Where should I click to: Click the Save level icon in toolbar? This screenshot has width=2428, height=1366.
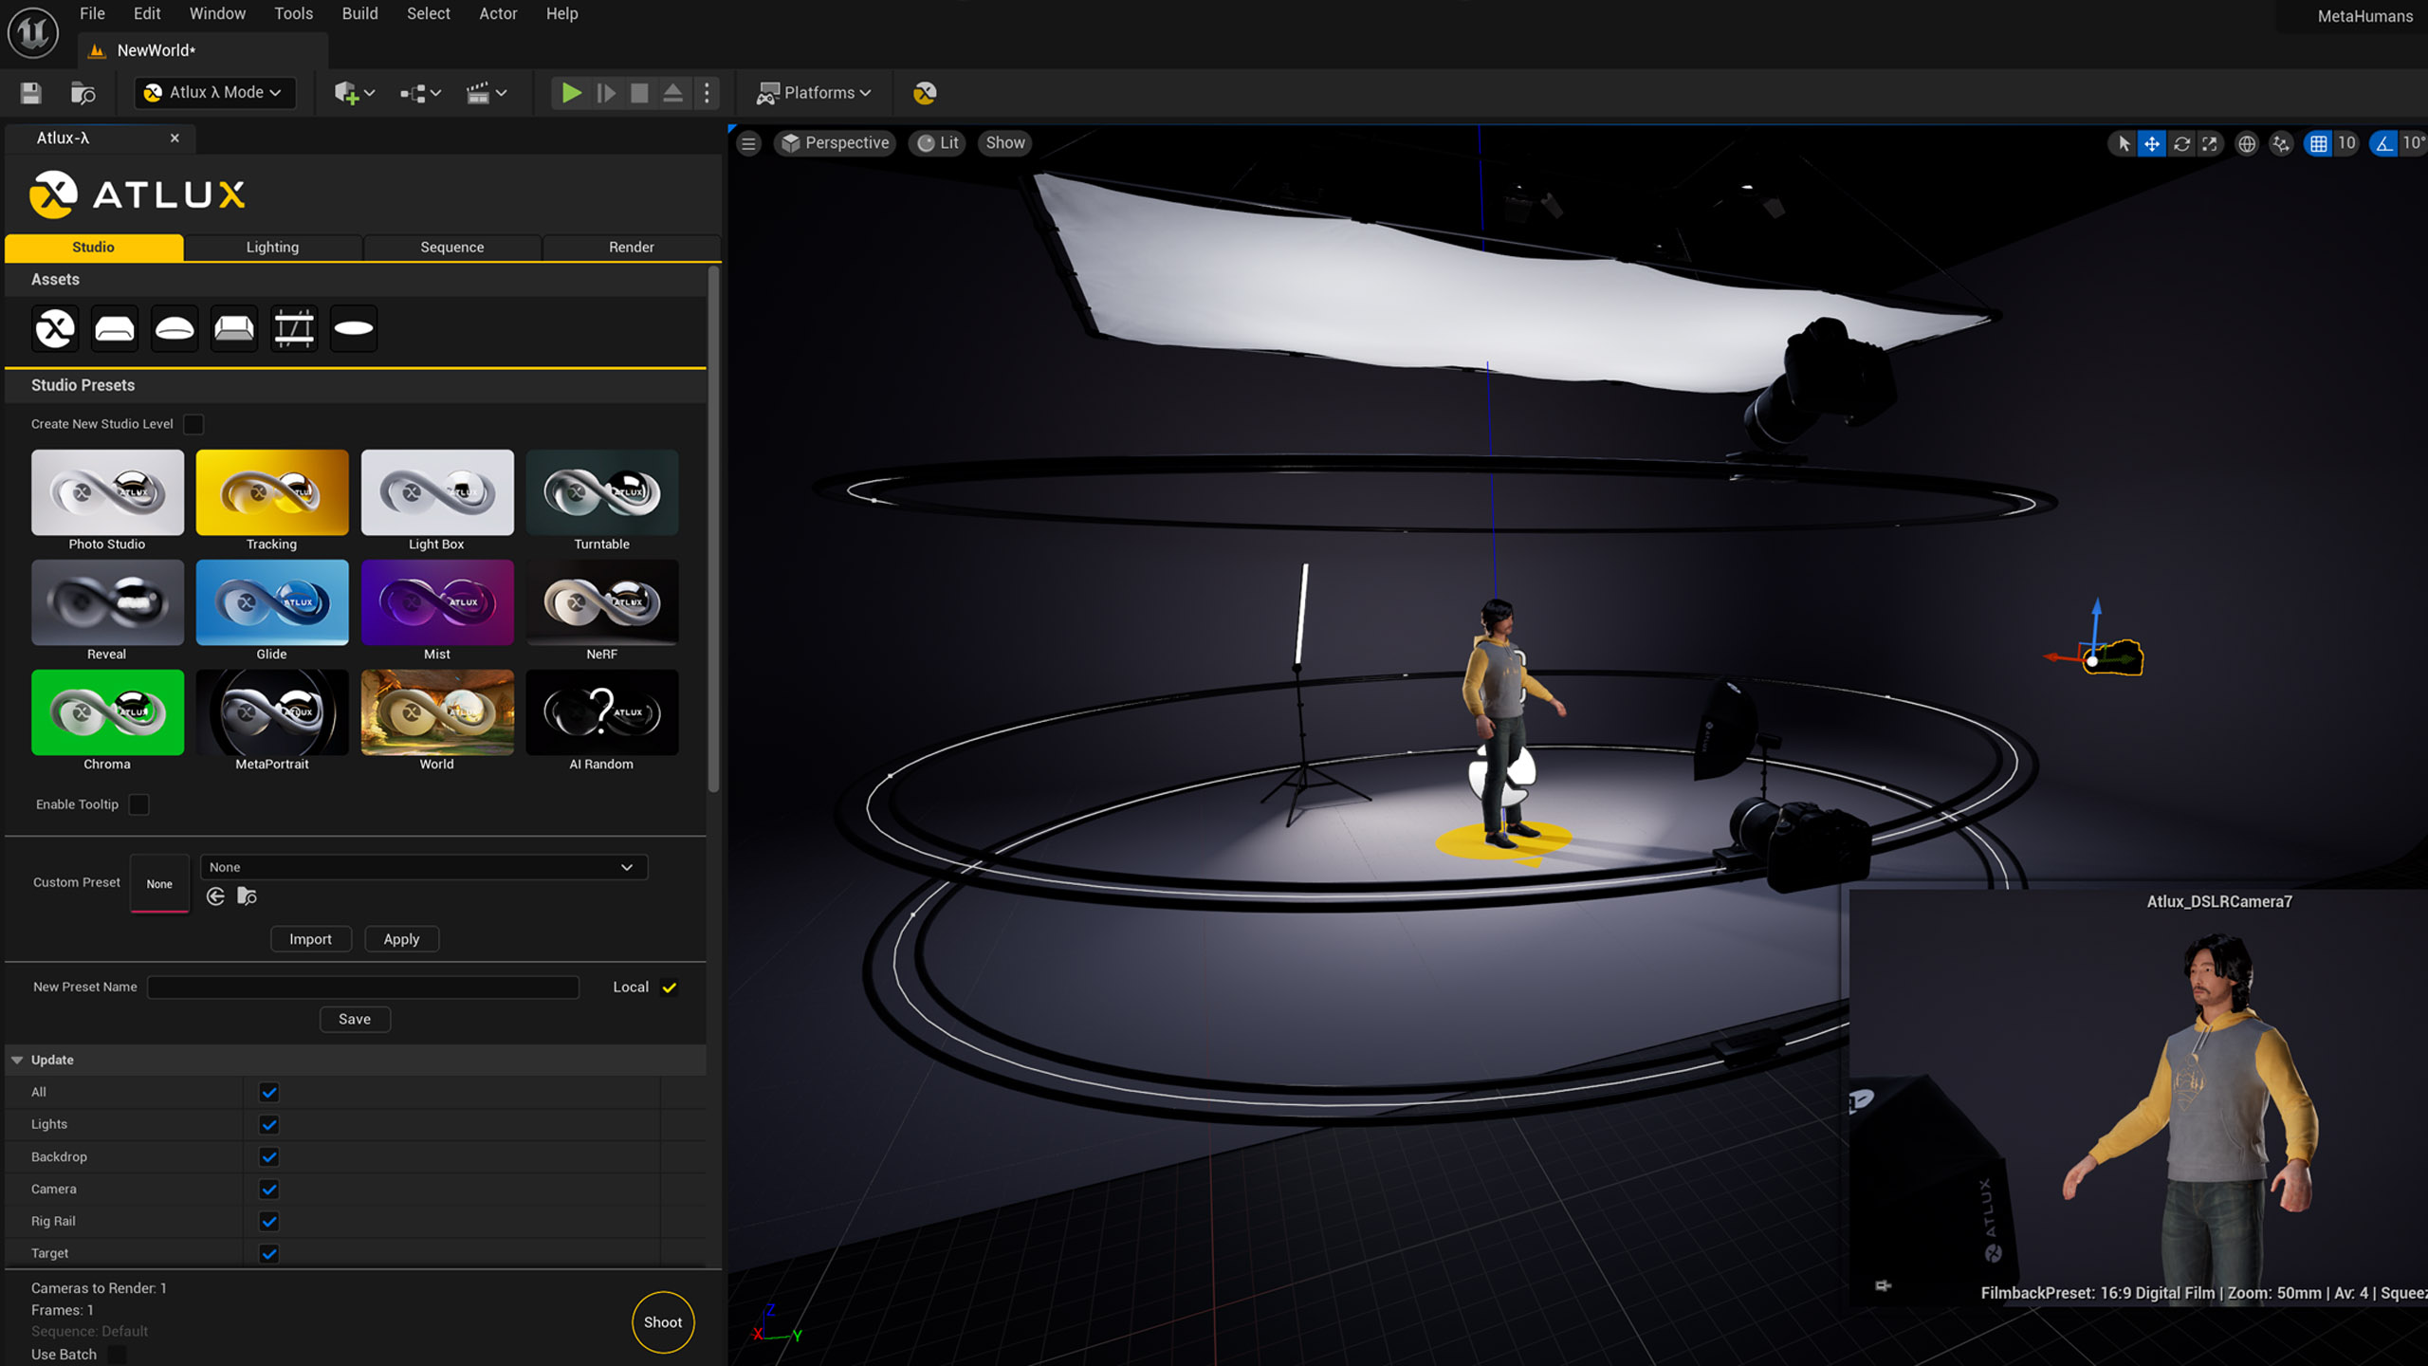pos(30,93)
